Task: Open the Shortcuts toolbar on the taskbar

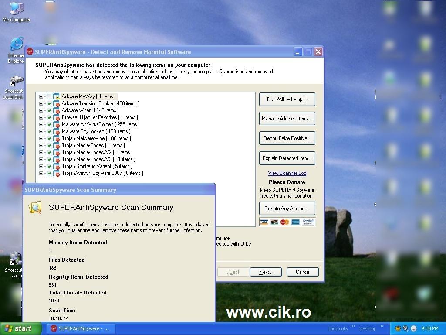Action: (338, 328)
